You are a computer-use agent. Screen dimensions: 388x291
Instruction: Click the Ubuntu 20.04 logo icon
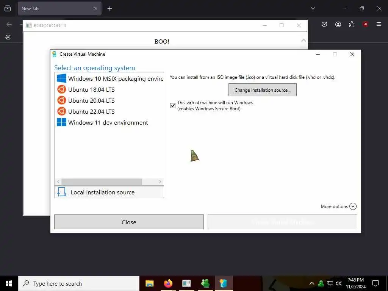[x=61, y=100]
